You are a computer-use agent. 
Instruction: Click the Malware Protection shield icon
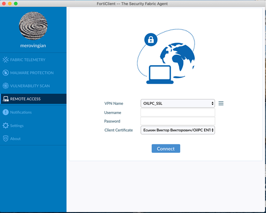tap(6, 73)
